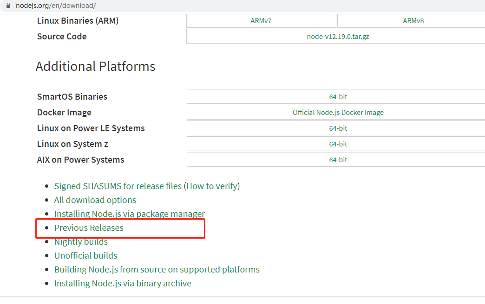Open All download options link

95,200
